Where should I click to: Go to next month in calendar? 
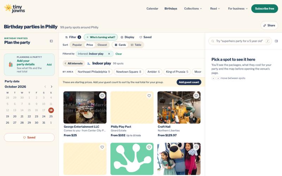point(51,87)
